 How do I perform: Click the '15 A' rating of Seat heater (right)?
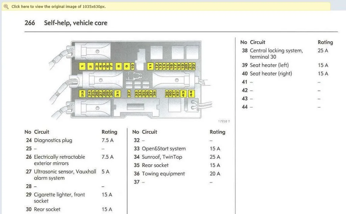tap(323, 74)
